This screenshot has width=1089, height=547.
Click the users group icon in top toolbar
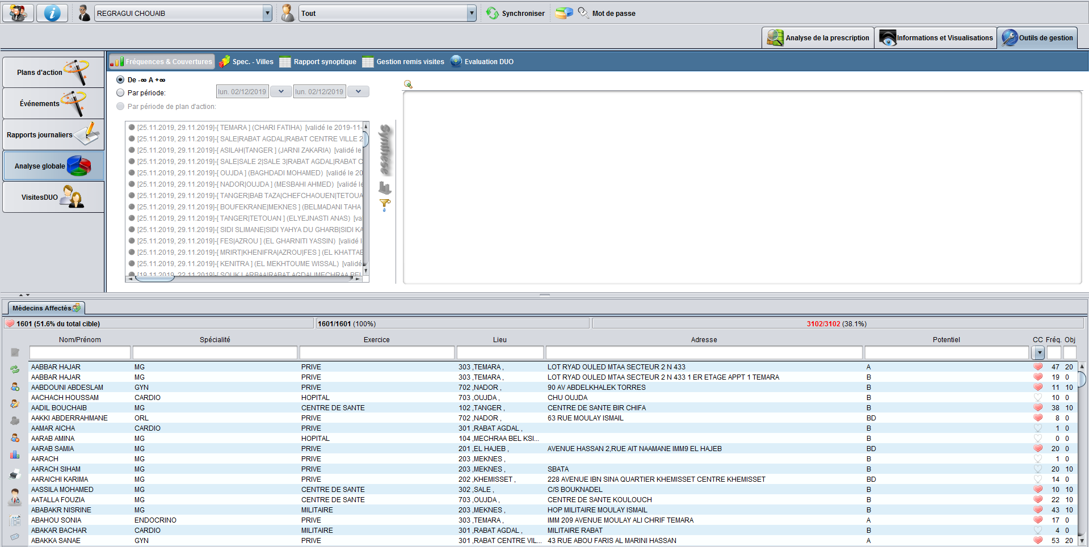18,12
